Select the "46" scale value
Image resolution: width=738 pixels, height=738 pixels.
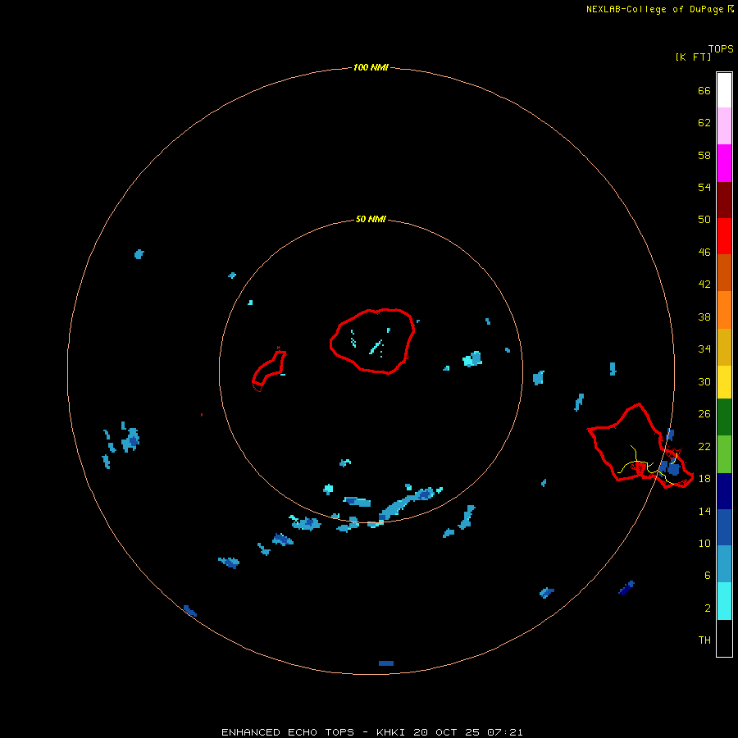click(704, 252)
